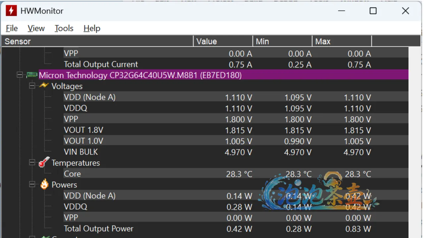Click the 4.970 V VIN BULK value
424x238 pixels.
238,152
